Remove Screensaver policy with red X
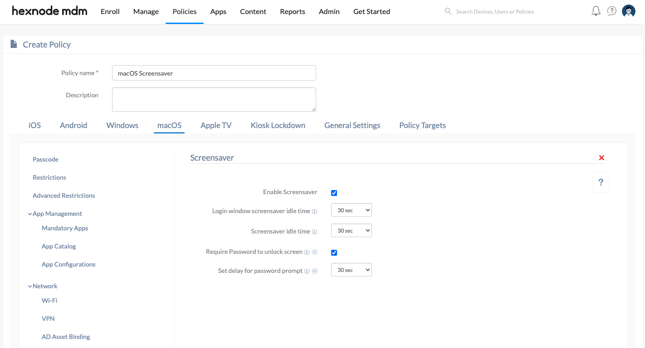The height and width of the screenshot is (348, 645). pos(601,158)
